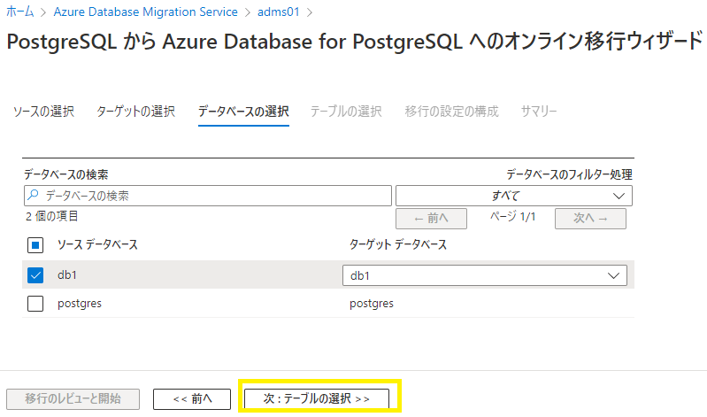Viewport: 707px width, 417px height.
Task: Open the すべて filter dropdown
Action: pyautogui.click(x=514, y=196)
